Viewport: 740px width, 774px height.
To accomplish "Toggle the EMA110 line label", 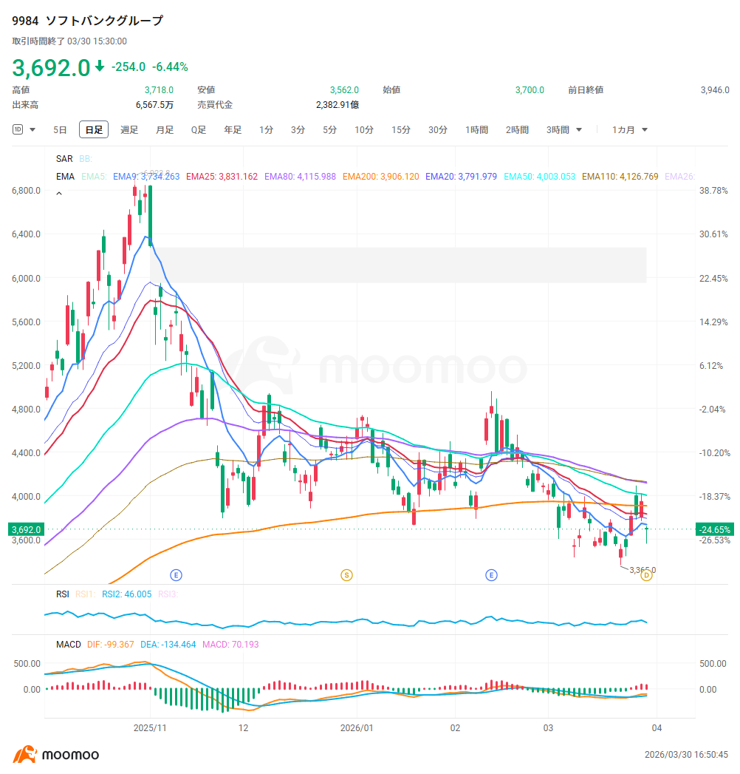I will tap(620, 177).
